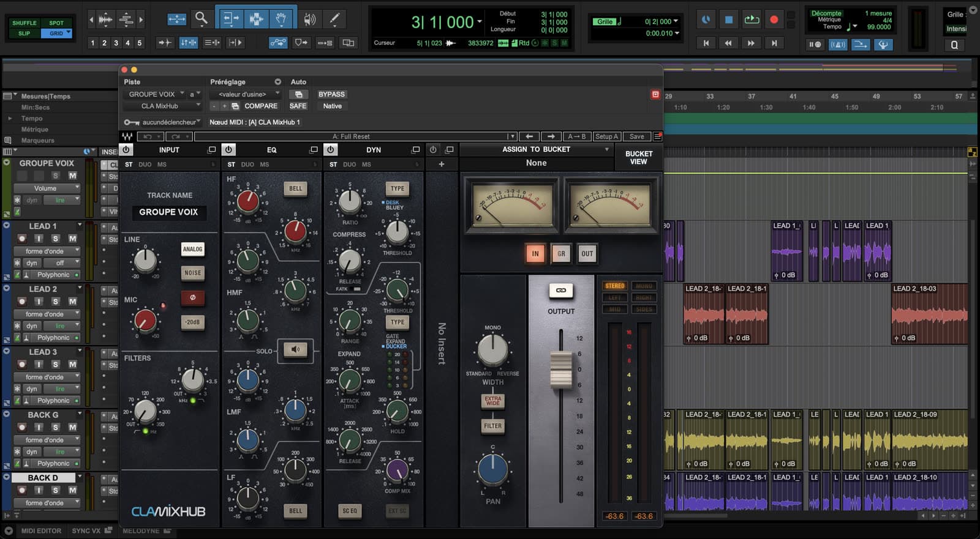Toggle EQ module power button
This screenshot has width=980, height=539.
228,150
